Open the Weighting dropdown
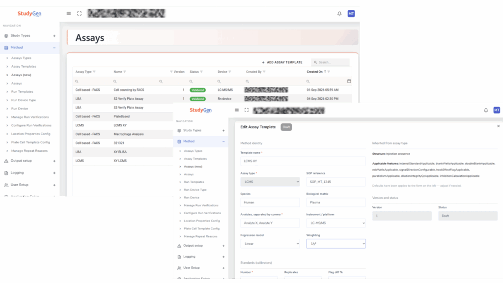This screenshot has height=283, width=503. [336, 244]
